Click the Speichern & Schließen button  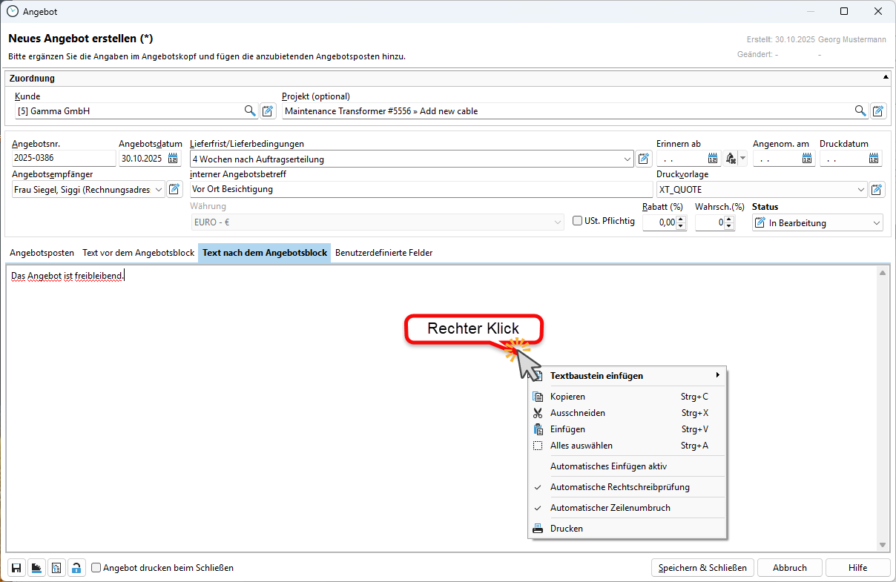click(x=702, y=568)
